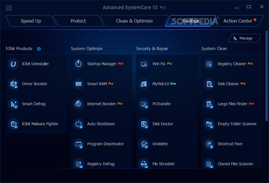
Task: Click the IObit Uninstaller icon
Action: point(13,64)
